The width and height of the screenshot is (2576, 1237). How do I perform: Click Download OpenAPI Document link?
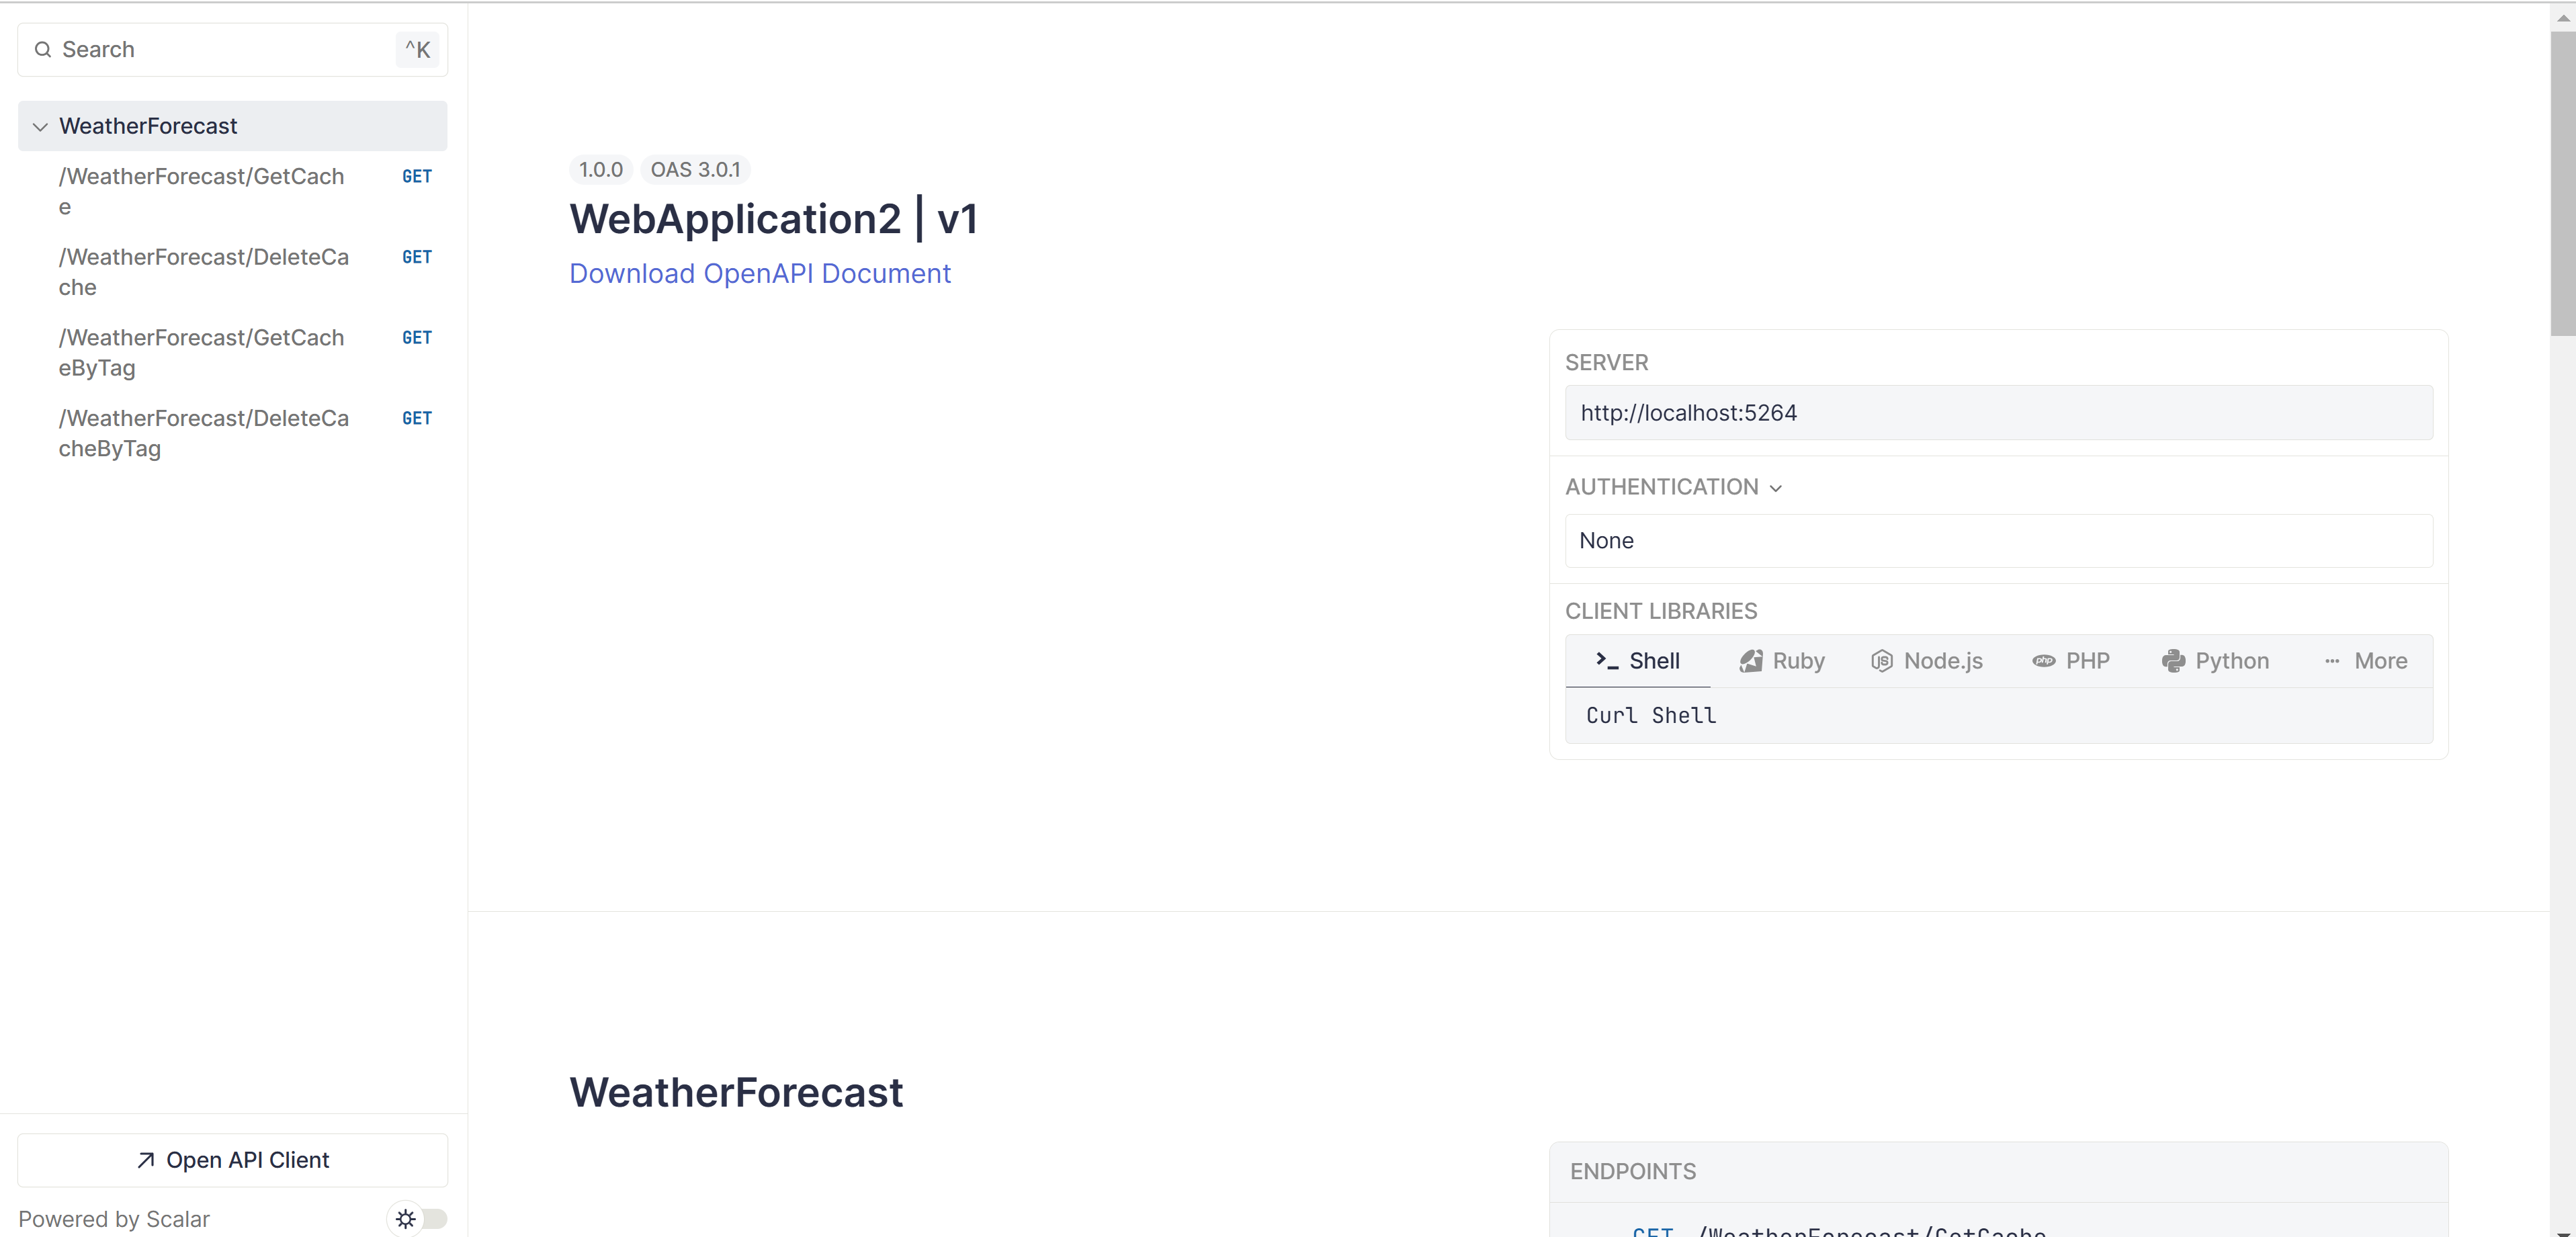point(759,274)
